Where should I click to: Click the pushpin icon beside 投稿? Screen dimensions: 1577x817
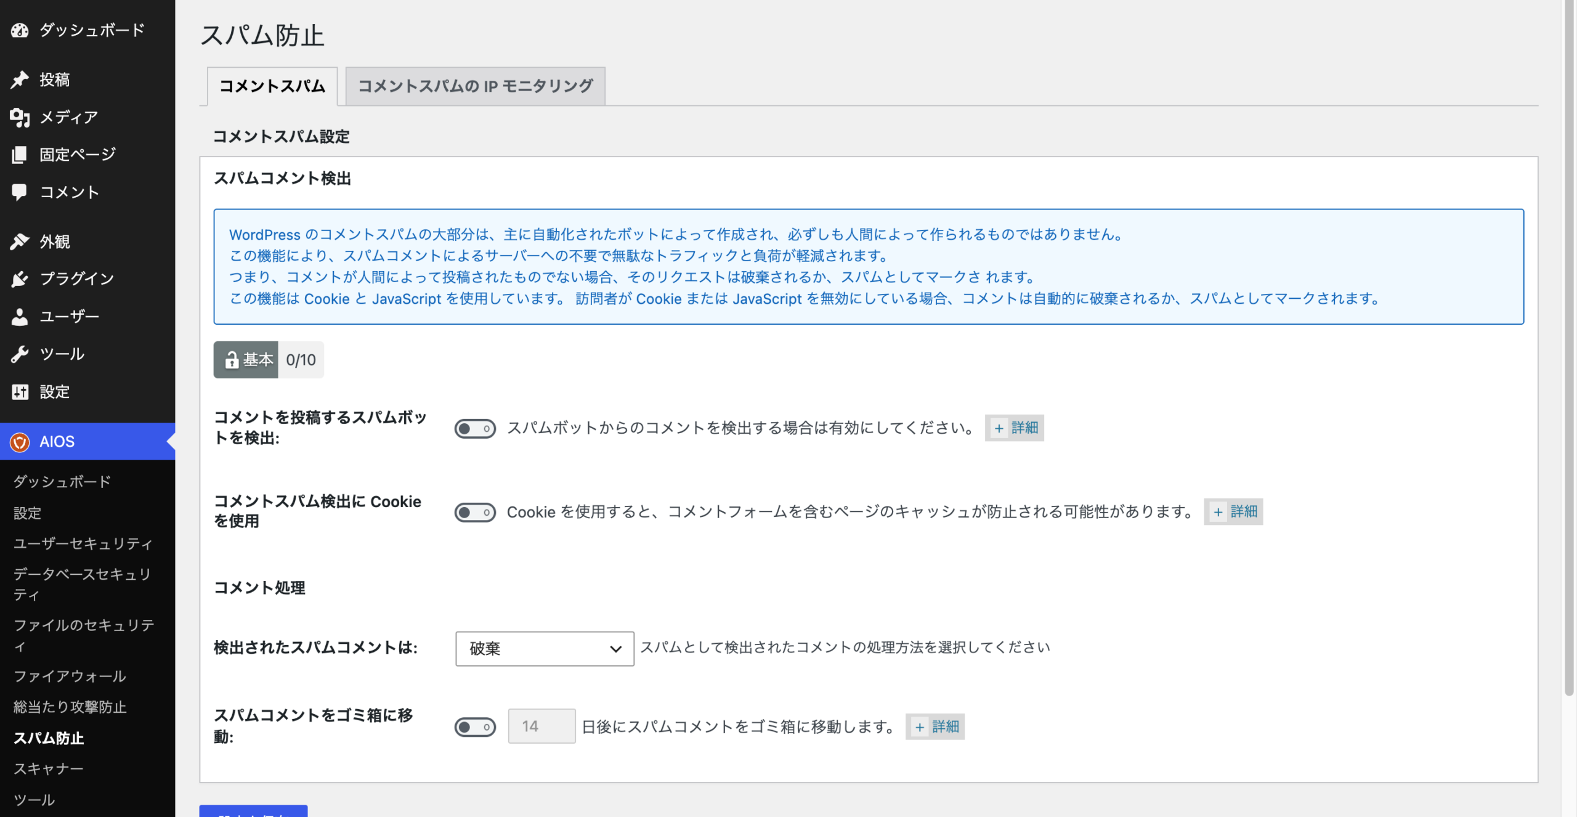tap(20, 79)
